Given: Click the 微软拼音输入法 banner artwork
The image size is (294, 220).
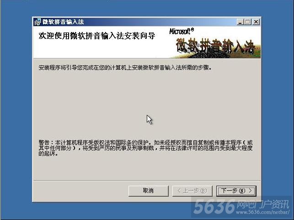Looking at the screenshot, I should pos(216,47).
